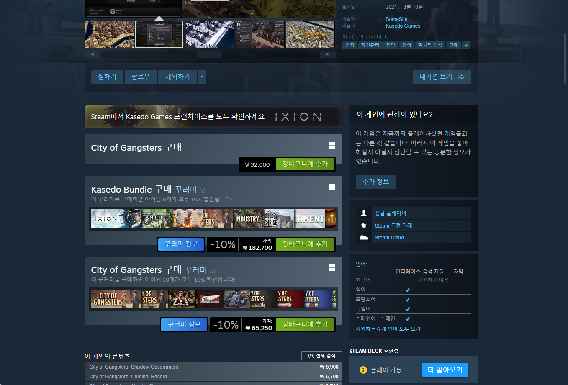Viewport: 568px width, 385px height.
Task: Click Project Highrise image in Kasedo Bundle
Action: coord(279,218)
